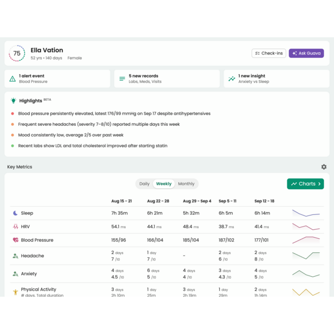
Task: Open the Check-ins button
Action: coord(268,53)
